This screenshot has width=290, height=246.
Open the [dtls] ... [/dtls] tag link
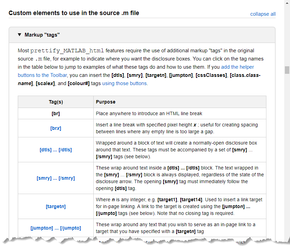(56, 150)
